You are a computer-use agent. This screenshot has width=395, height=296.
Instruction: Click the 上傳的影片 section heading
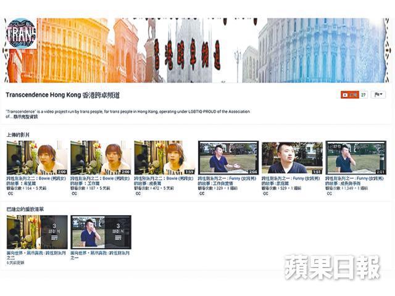18,135
